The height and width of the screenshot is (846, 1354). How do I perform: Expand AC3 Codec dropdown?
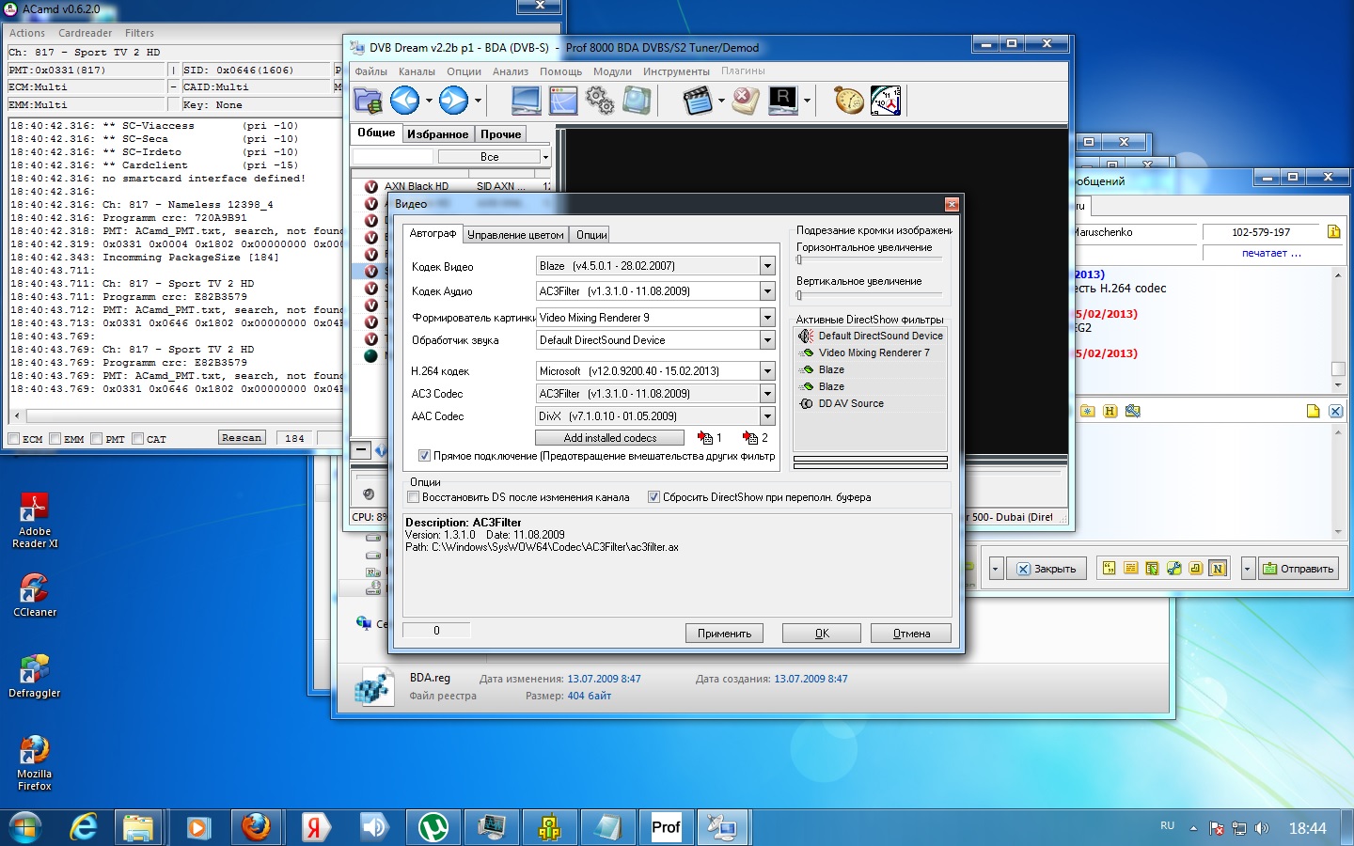(x=767, y=394)
